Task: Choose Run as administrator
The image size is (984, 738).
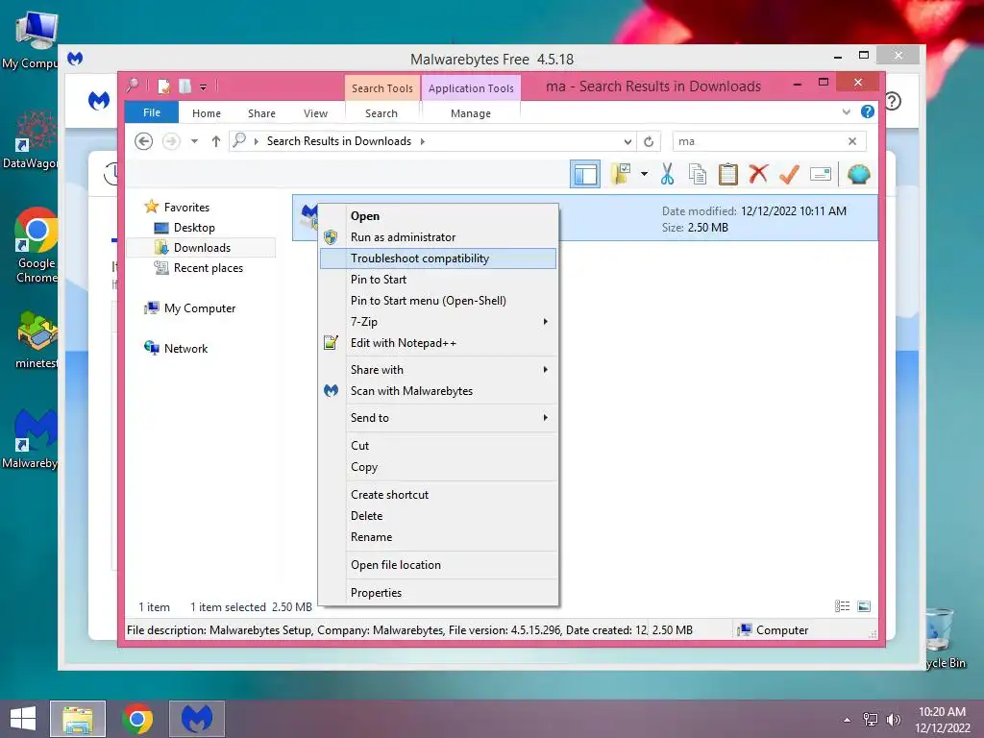Action: [438, 237]
